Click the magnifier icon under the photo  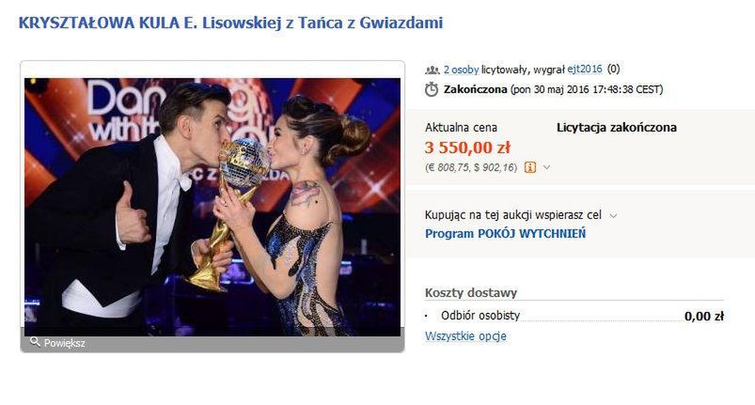point(35,341)
